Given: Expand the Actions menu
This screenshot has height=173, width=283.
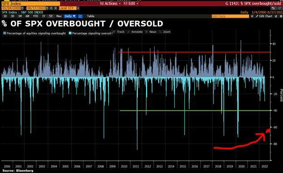Looking at the screenshot, I should pyautogui.click(x=110, y=4).
